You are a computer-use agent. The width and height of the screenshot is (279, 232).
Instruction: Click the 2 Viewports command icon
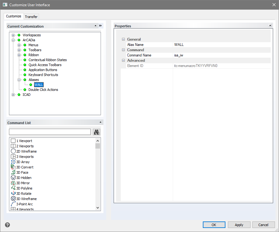13,146
